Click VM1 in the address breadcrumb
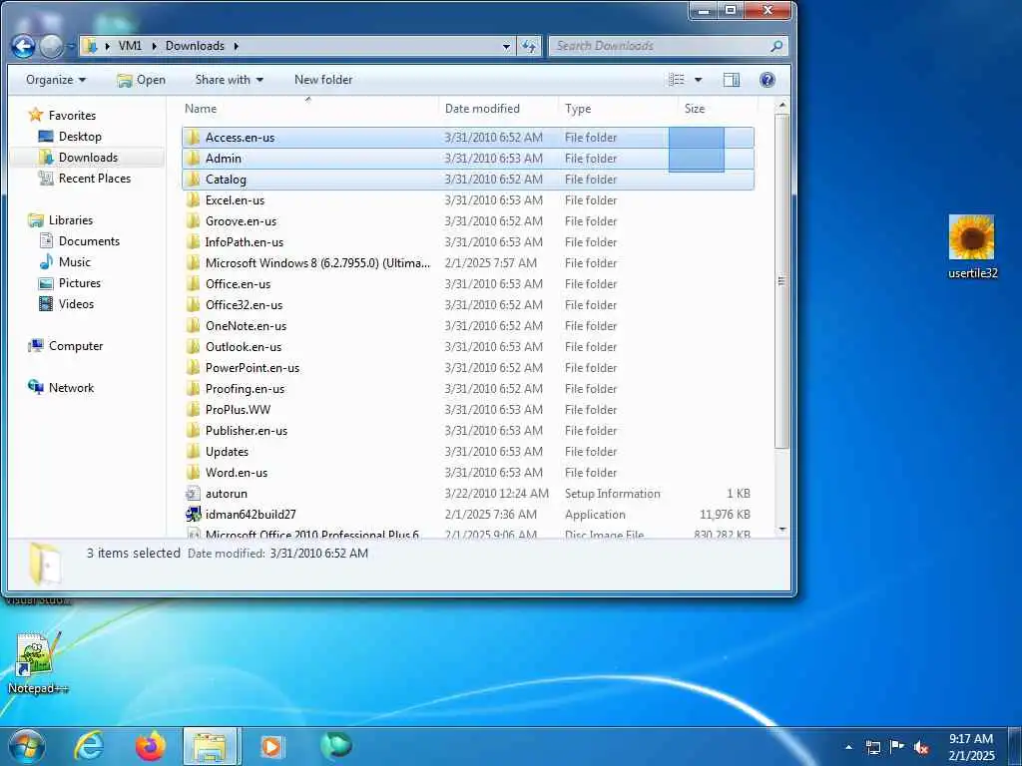Viewport: 1022px width, 766px height. pyautogui.click(x=130, y=46)
